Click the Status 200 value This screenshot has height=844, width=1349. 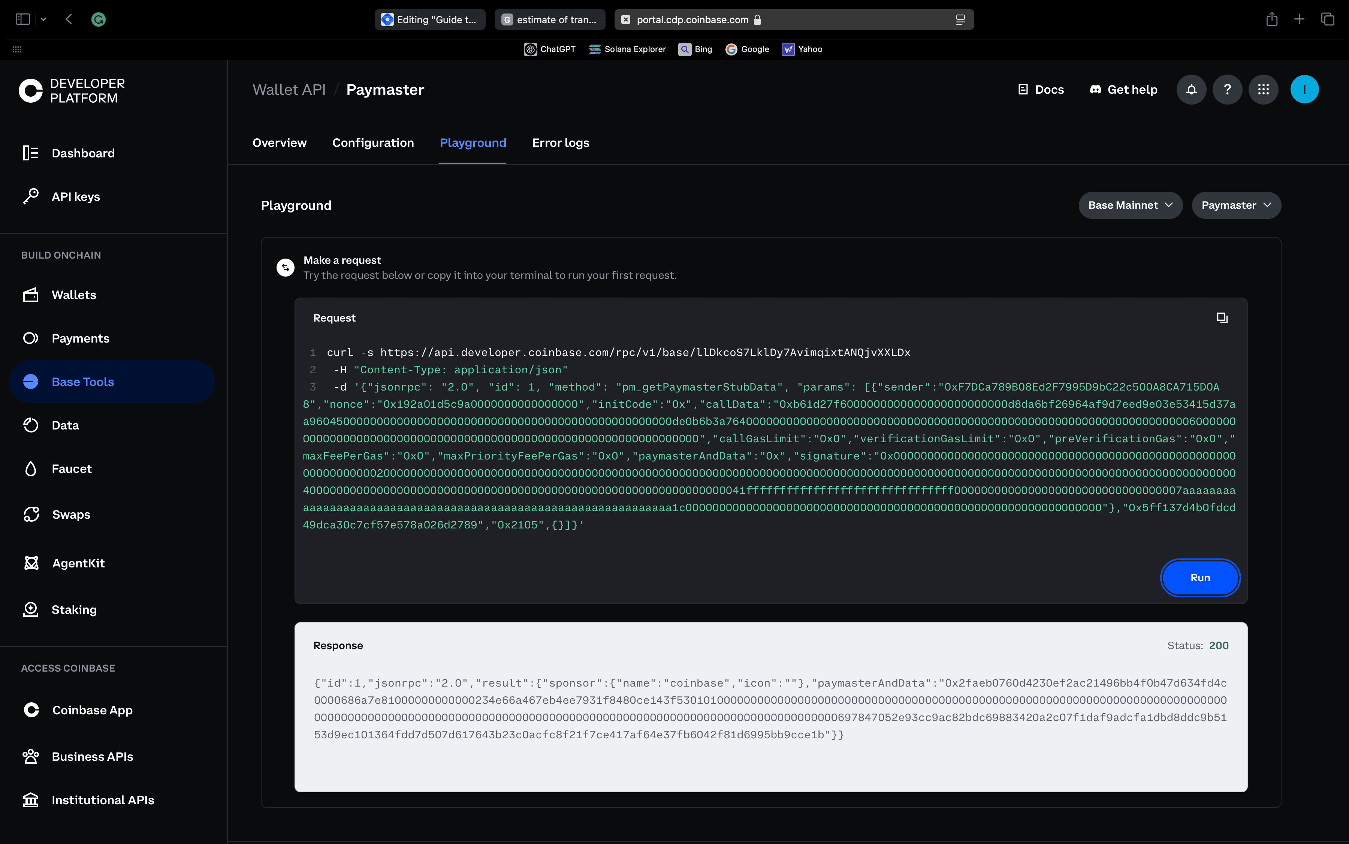click(x=1219, y=645)
